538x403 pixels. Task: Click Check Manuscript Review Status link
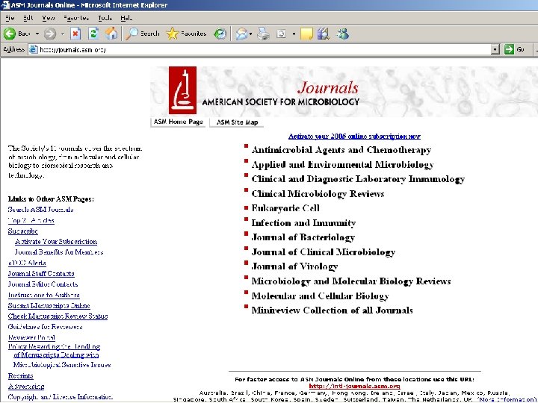(58, 316)
